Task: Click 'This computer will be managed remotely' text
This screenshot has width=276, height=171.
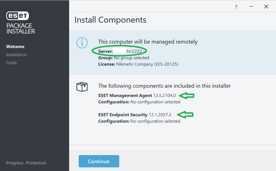Action: point(148,42)
